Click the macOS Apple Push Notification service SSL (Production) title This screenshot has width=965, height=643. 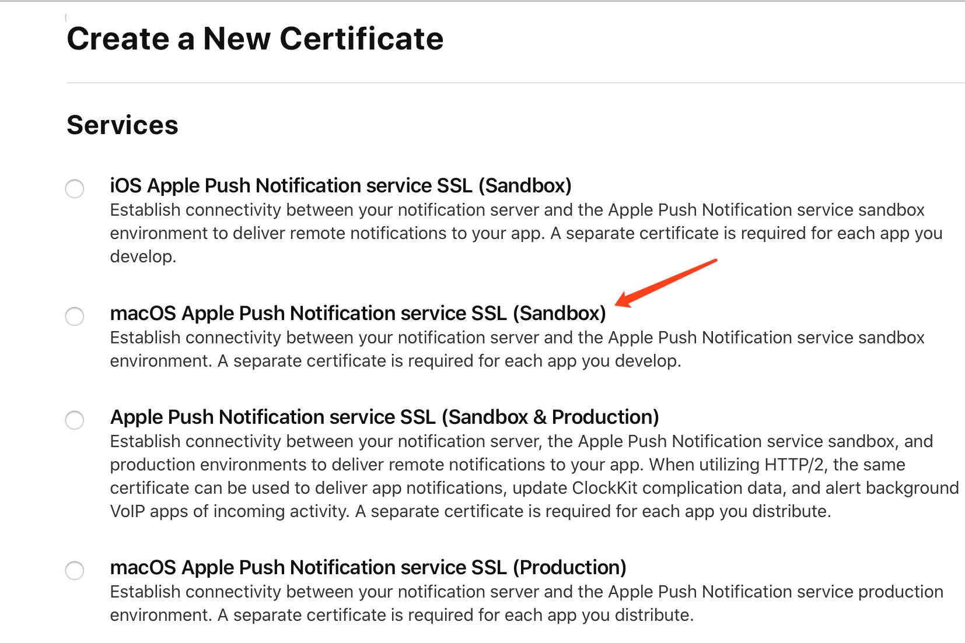[x=368, y=567]
